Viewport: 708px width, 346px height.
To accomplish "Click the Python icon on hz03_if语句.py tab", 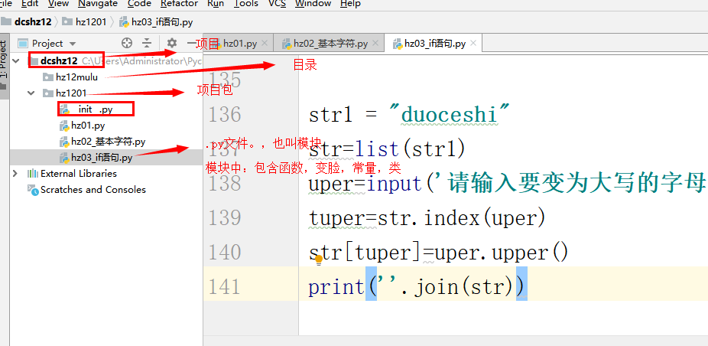I will coord(398,44).
